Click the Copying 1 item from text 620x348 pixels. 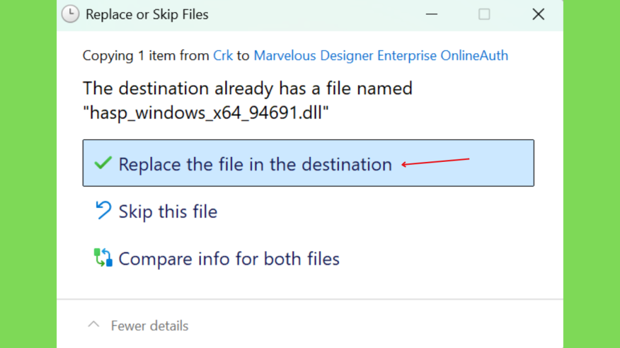coord(146,56)
